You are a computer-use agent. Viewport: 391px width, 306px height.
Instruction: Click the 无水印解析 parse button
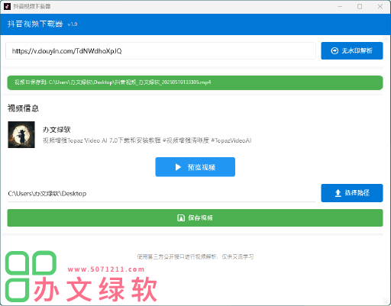point(352,51)
